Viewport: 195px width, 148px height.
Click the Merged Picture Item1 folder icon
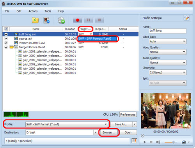[x=12, y=47]
